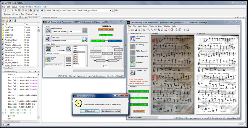Click the Rotate Score arrow icon
This screenshot has width=248, height=128.
[48, 39]
